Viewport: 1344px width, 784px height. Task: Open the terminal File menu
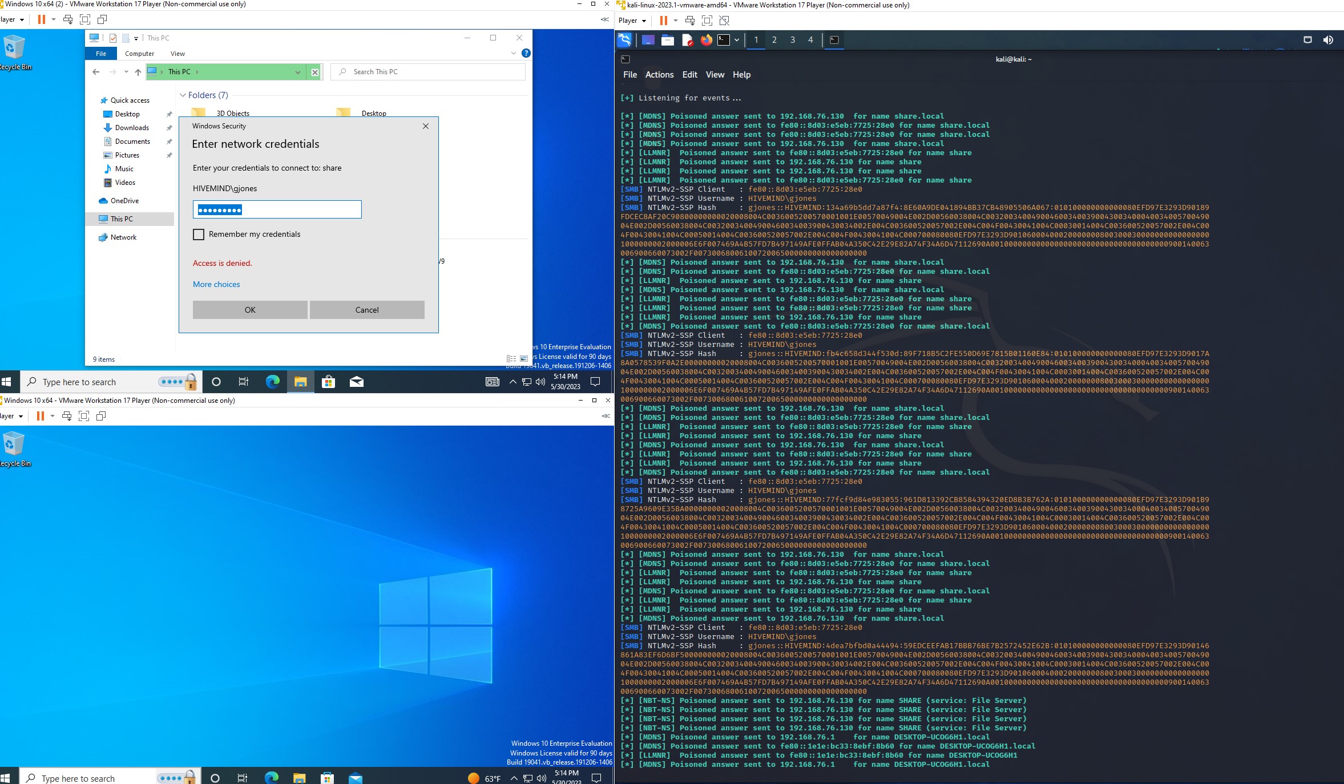[x=630, y=75]
